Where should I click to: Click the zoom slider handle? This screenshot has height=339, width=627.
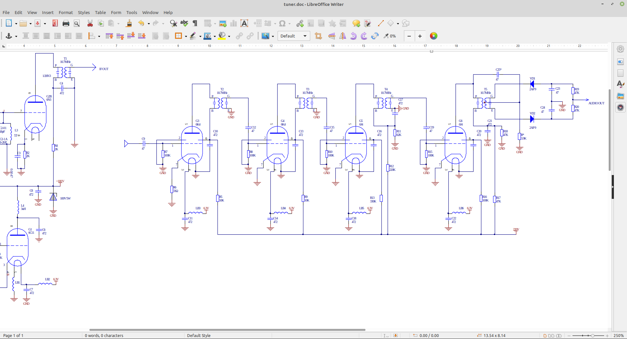593,335
